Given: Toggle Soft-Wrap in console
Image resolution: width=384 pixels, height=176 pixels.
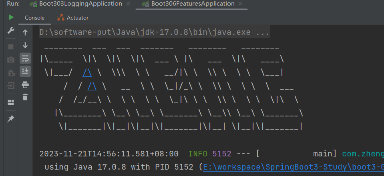Looking at the screenshot, I should coord(25,58).
